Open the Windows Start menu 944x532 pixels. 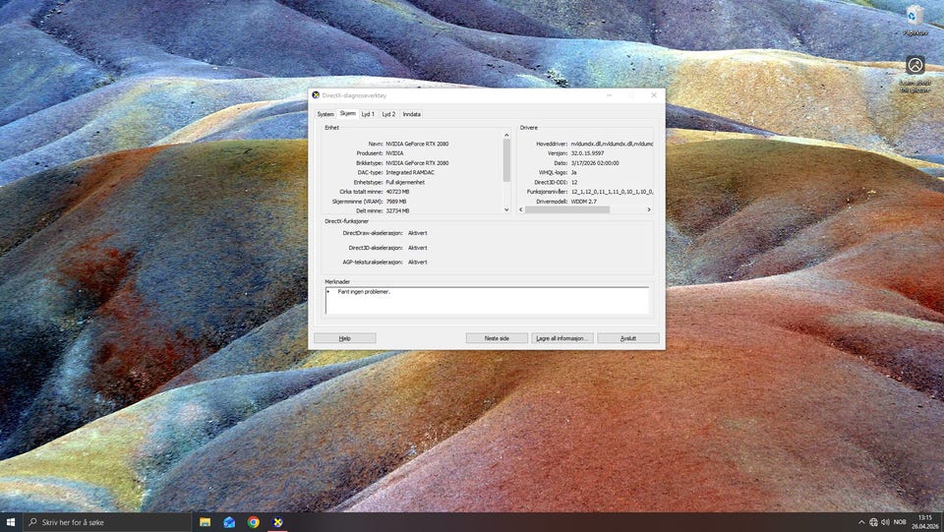[x=10, y=522]
